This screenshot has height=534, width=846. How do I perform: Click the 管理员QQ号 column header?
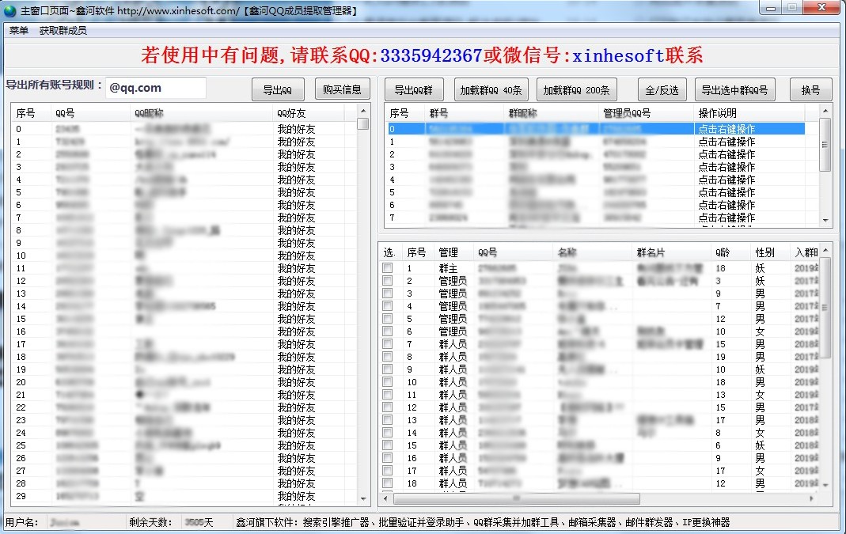coord(647,113)
